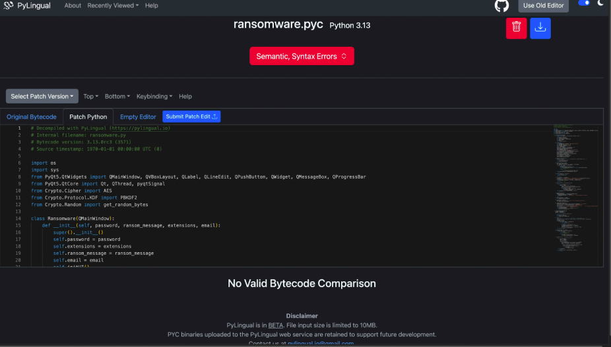Click 'super().__init__()' code line

coord(79,232)
